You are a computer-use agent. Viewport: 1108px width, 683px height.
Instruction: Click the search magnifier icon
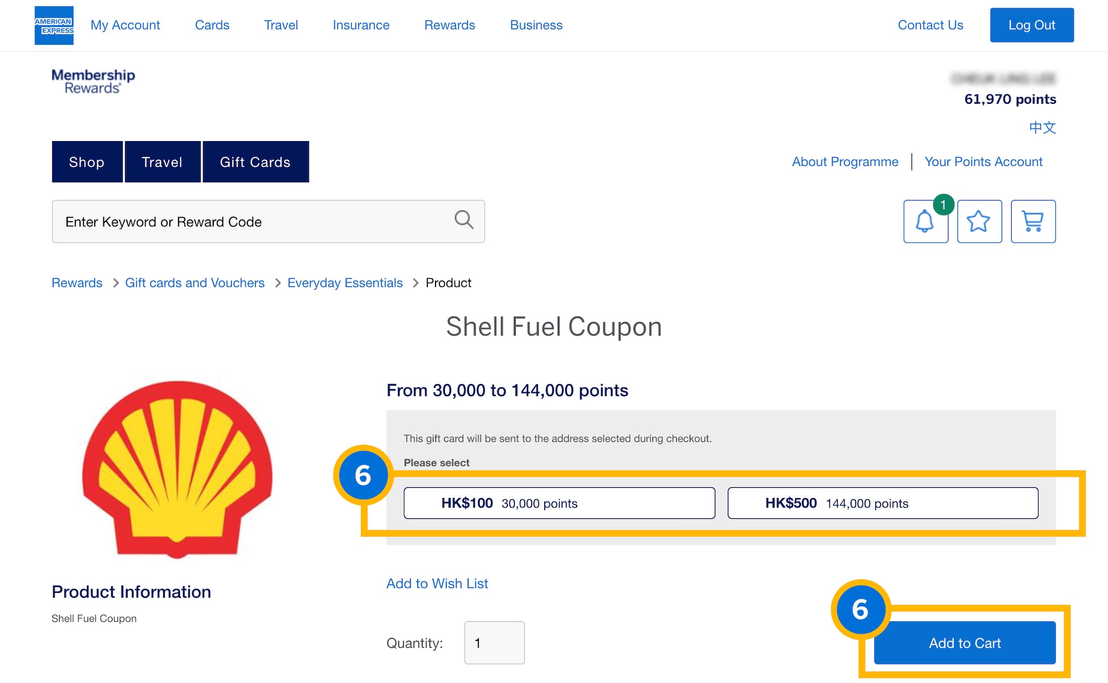click(x=464, y=220)
